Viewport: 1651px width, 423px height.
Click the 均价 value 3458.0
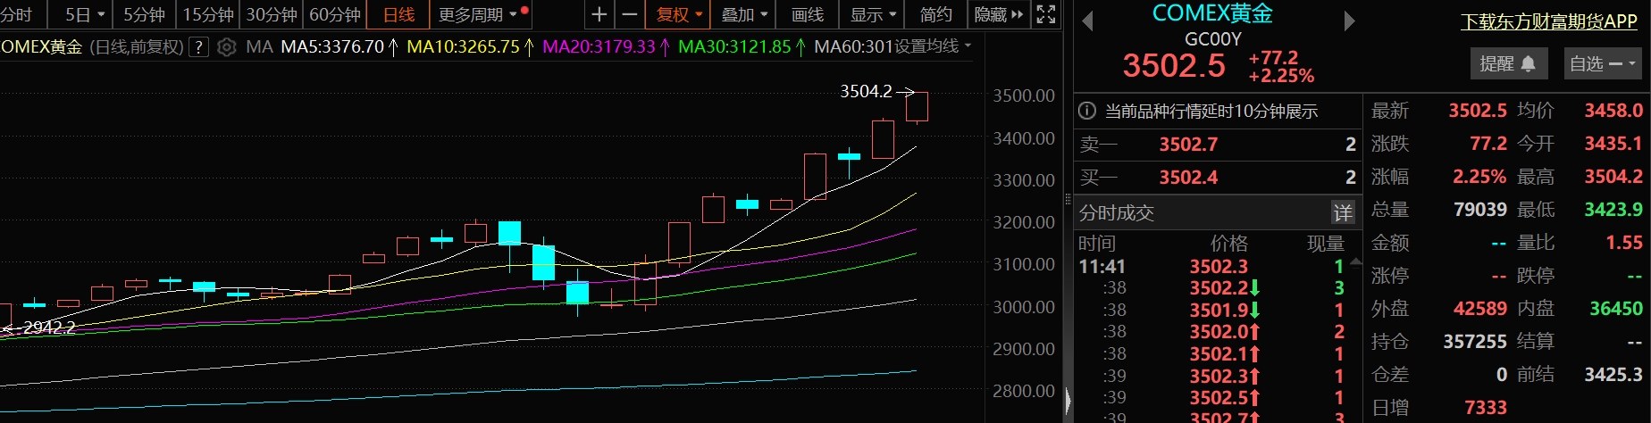pos(1613,111)
